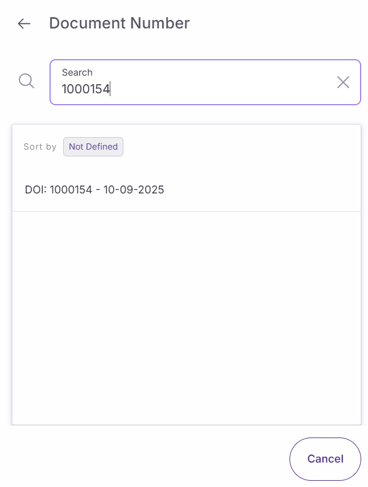
Task: Click the empty area below the results
Action: tap(187, 319)
